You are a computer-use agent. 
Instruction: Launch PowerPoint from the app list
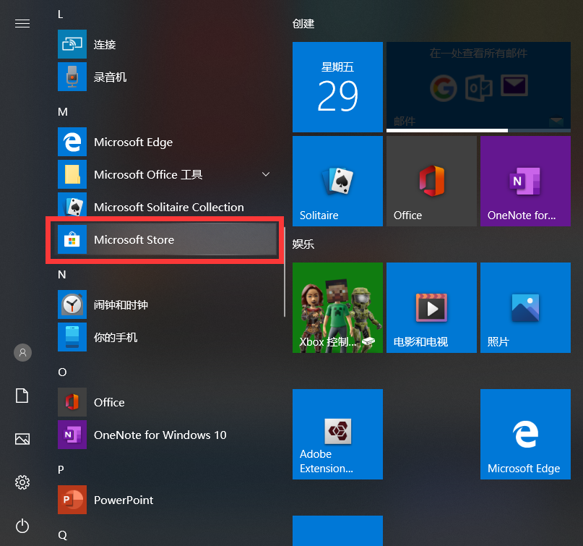[165, 500]
